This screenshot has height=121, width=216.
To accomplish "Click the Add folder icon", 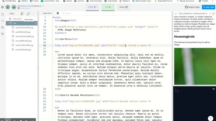I will tap(28, 13).
